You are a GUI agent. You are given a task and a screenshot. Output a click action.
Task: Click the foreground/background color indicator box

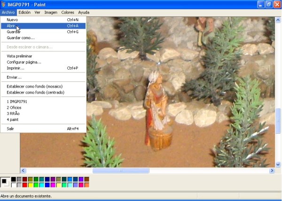pyautogui.click(x=5, y=182)
